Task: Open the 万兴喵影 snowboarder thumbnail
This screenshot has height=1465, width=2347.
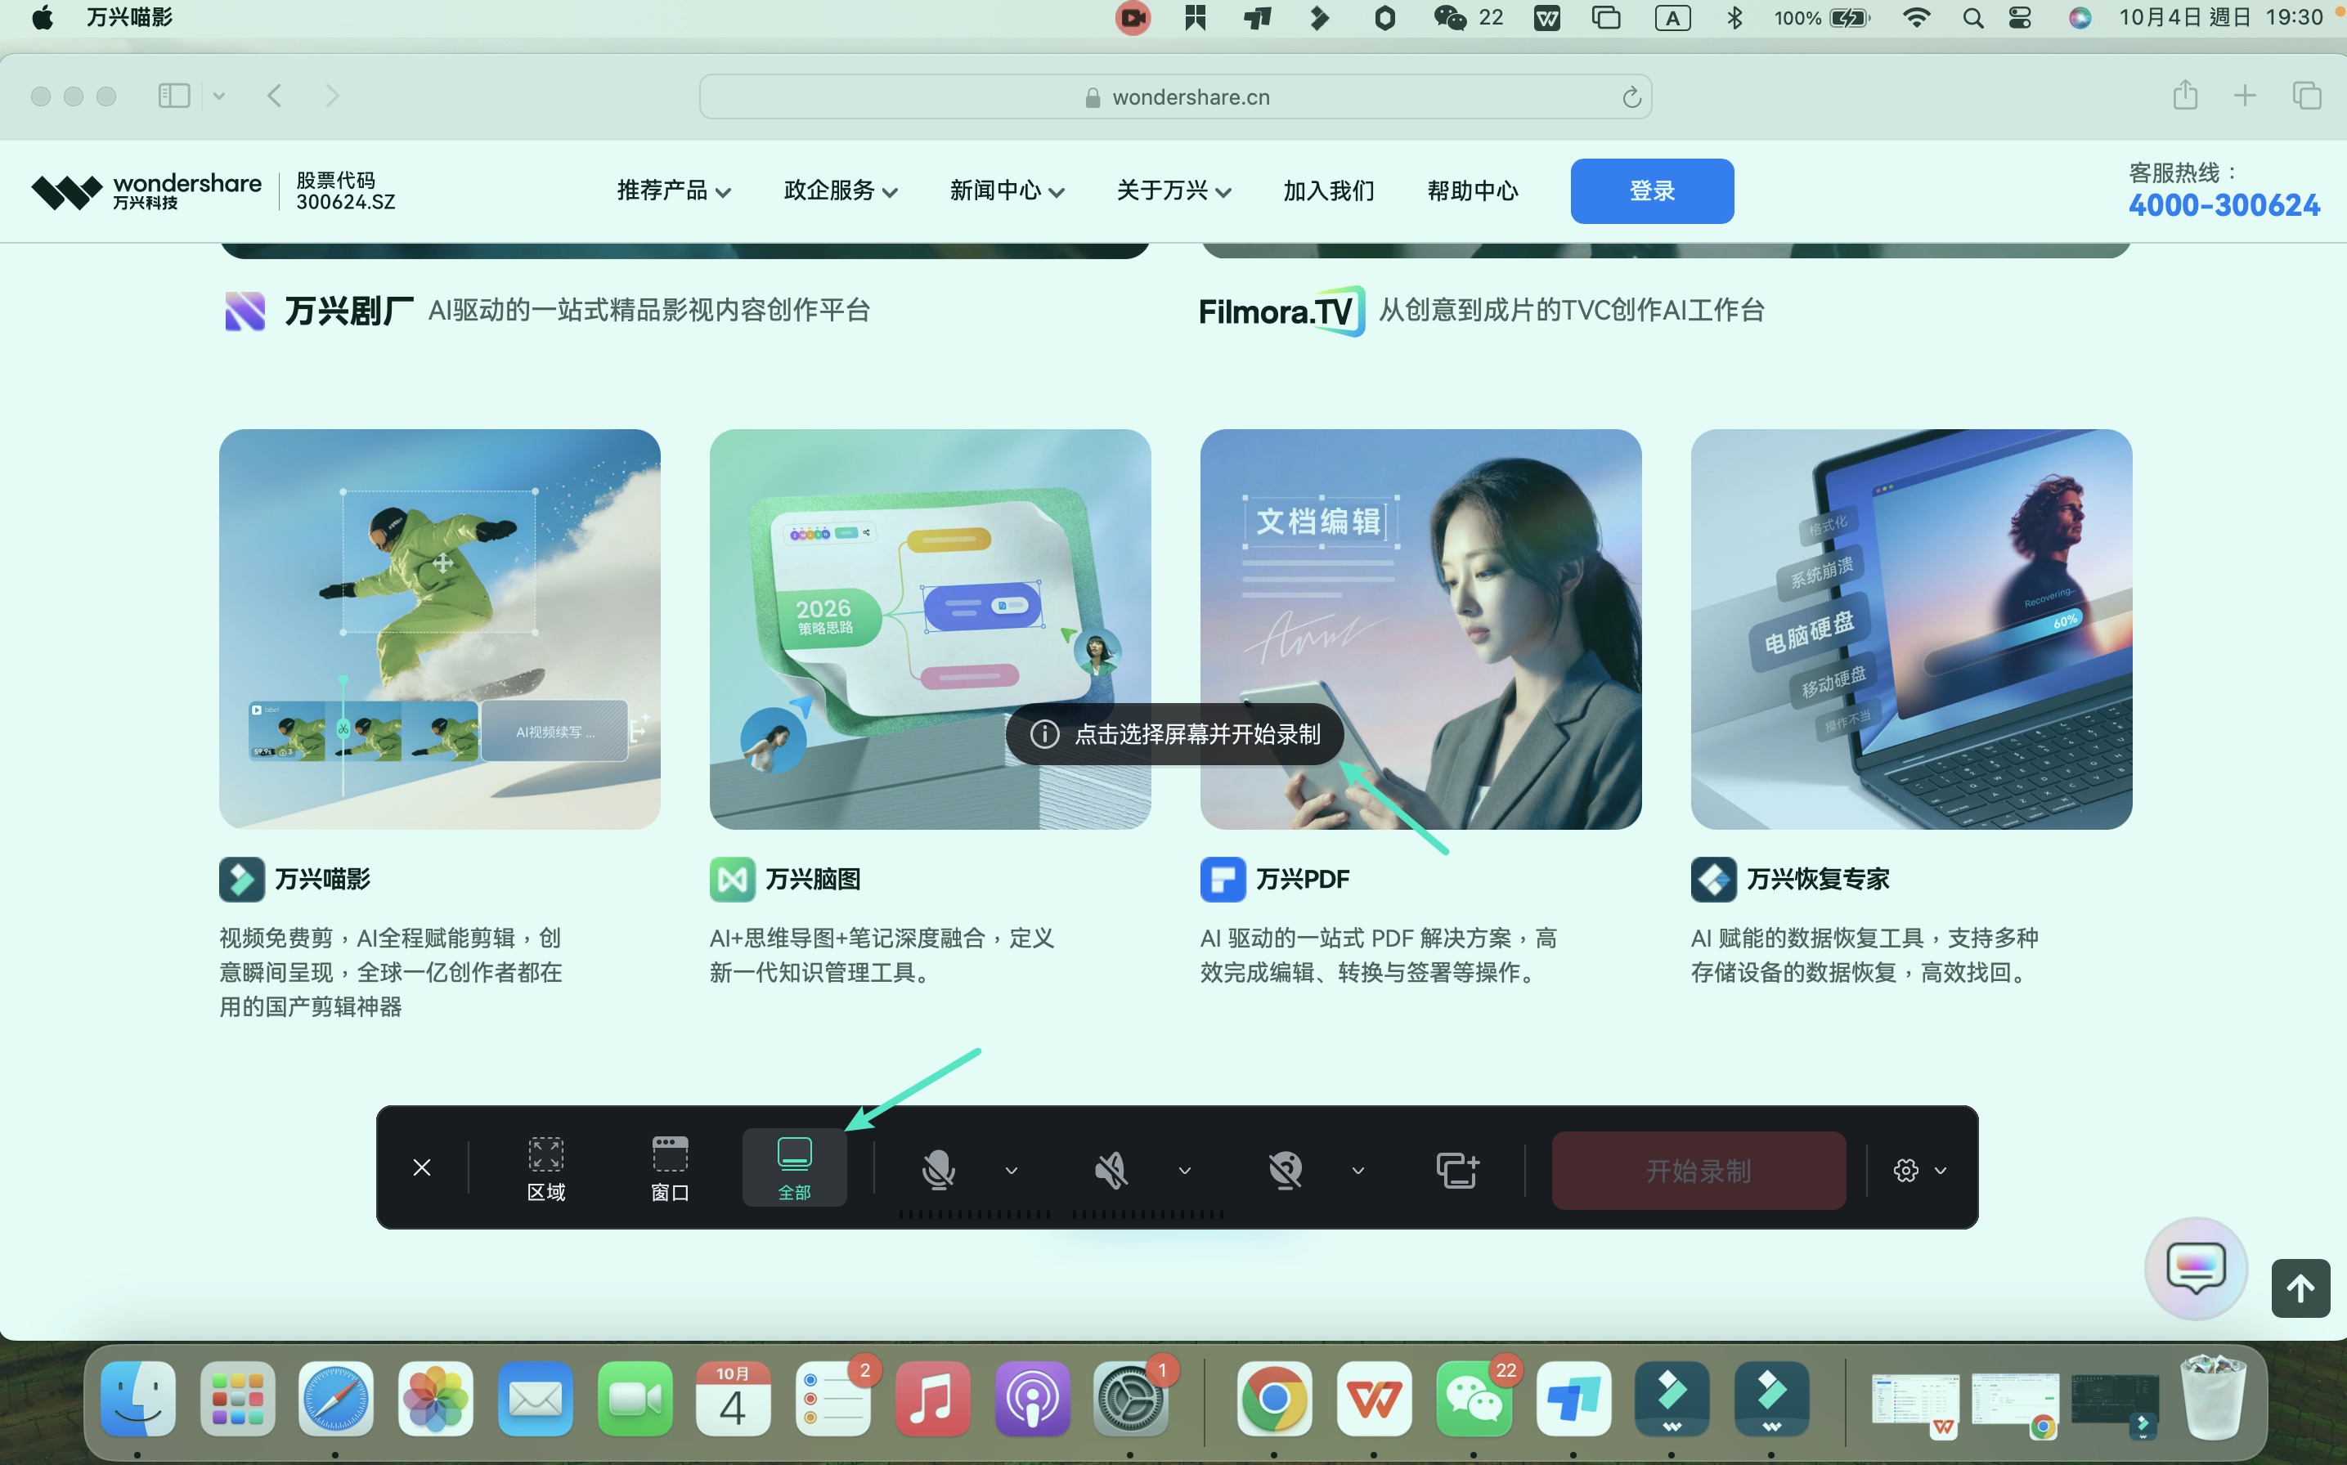Action: click(x=439, y=629)
